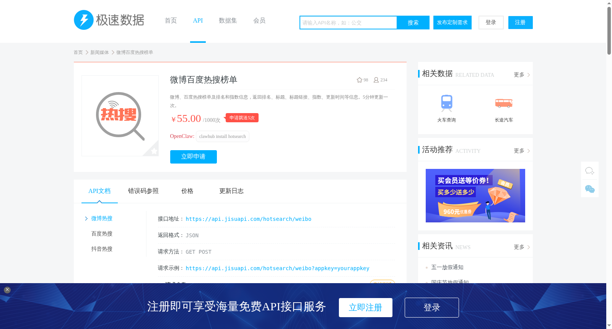Viewport: 612px width, 329px height.
Task: Open the 五一放假通知 news item
Action: click(447, 267)
